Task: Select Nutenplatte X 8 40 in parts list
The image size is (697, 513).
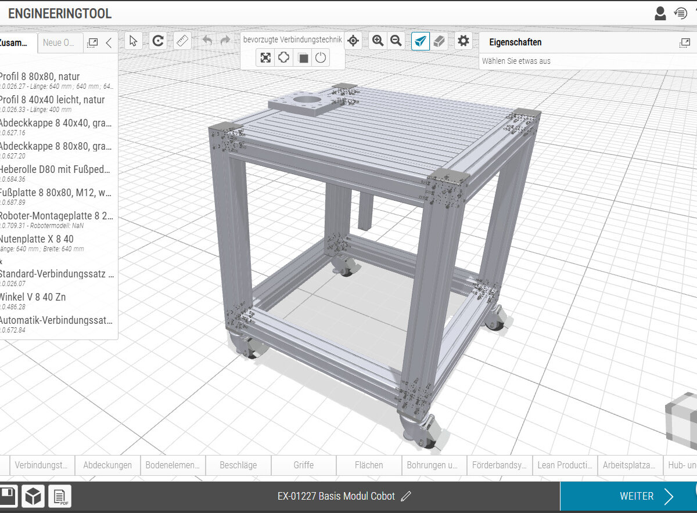Action: [36, 239]
